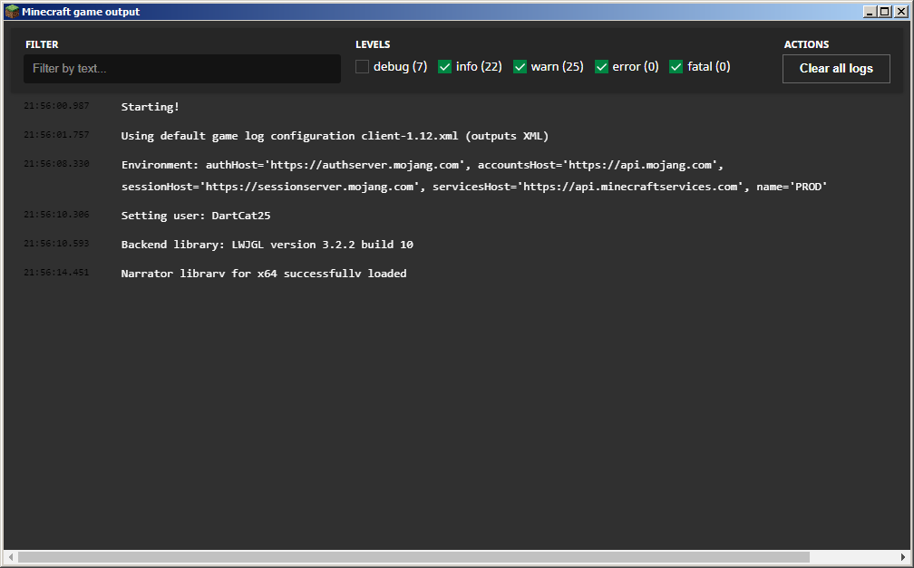Uncheck the info level checkbox
The image size is (914, 568).
445,67
